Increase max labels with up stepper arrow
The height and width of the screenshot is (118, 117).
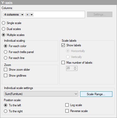point(75,67)
